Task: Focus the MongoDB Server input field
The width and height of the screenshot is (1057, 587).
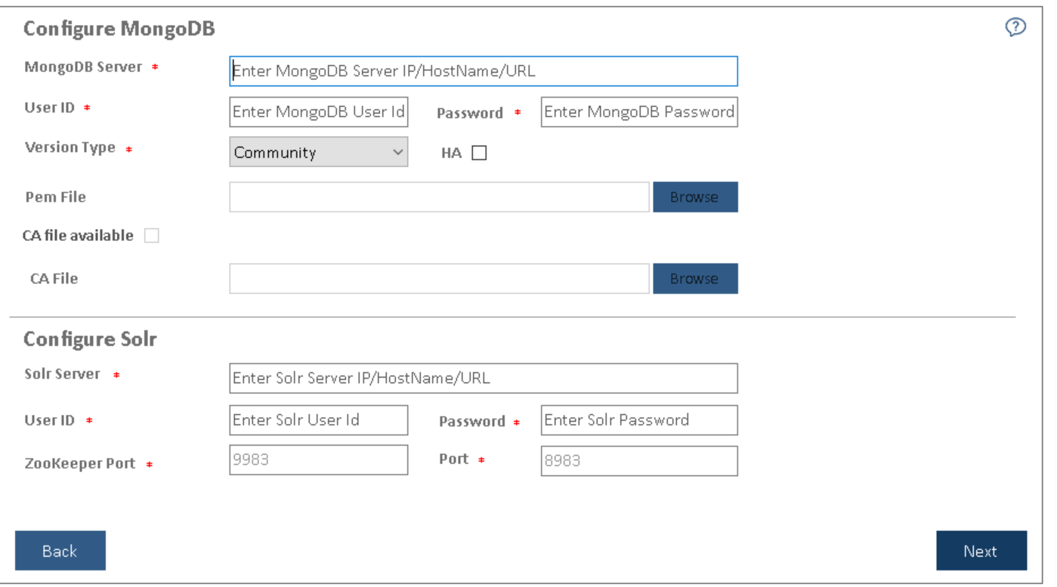Action: pos(483,71)
